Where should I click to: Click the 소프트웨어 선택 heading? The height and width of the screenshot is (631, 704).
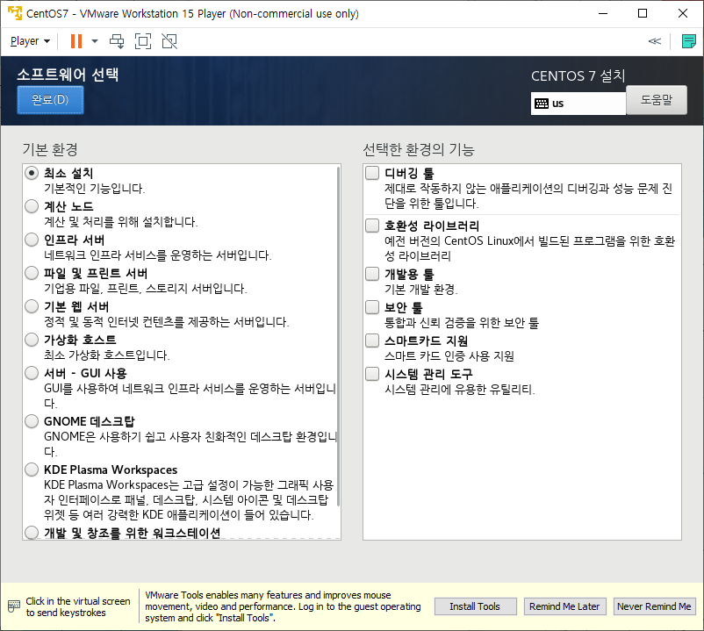coord(68,75)
